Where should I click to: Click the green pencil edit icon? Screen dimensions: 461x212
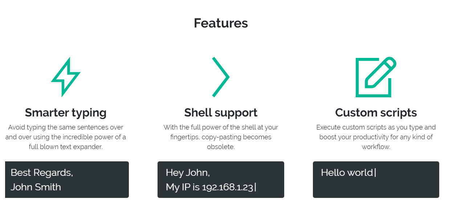pyautogui.click(x=376, y=77)
